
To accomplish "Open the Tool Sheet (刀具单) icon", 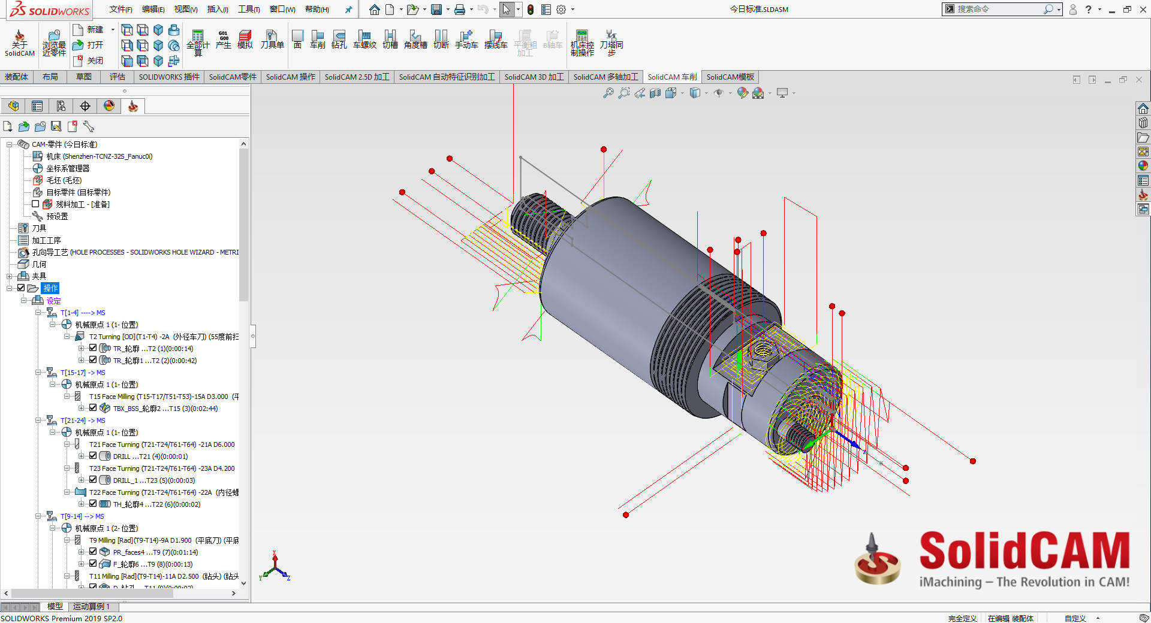I will pos(272,40).
